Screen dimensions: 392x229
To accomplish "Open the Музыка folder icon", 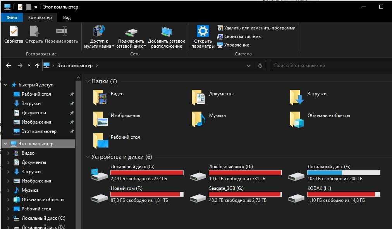I will [199, 119].
